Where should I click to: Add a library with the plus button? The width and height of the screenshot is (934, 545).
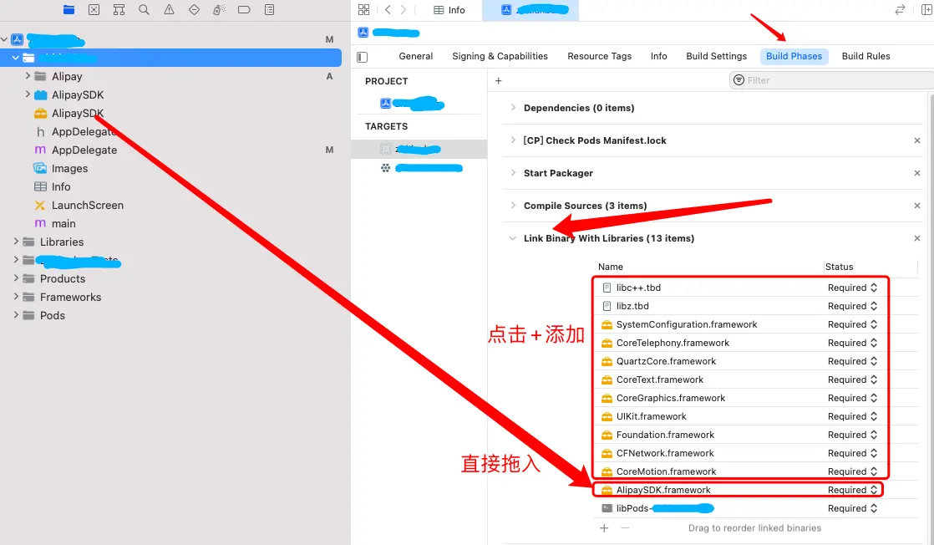[604, 527]
